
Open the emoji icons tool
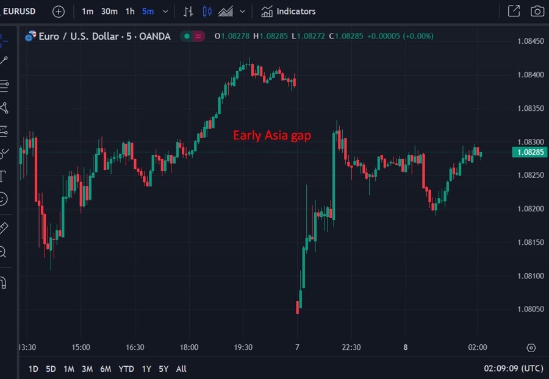pyautogui.click(x=3, y=199)
